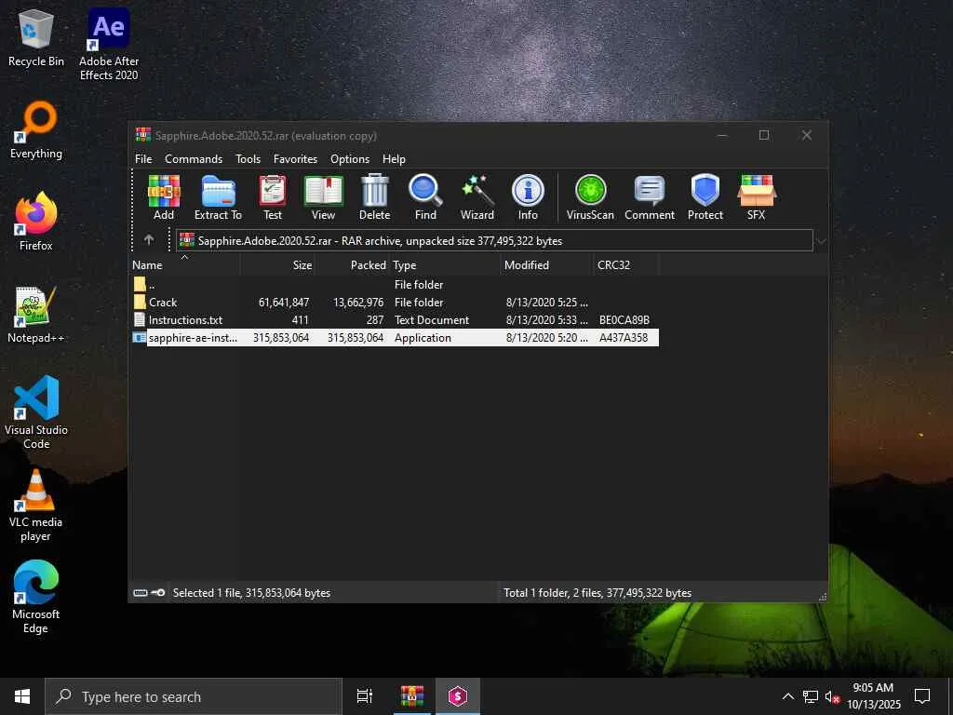Image resolution: width=953 pixels, height=715 pixels.
Task: Open the Favorites menu
Action: 295,158
